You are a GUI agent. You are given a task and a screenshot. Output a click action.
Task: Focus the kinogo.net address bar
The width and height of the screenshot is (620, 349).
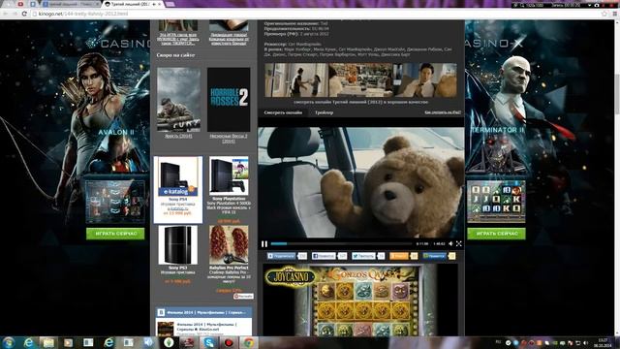(x=317, y=14)
